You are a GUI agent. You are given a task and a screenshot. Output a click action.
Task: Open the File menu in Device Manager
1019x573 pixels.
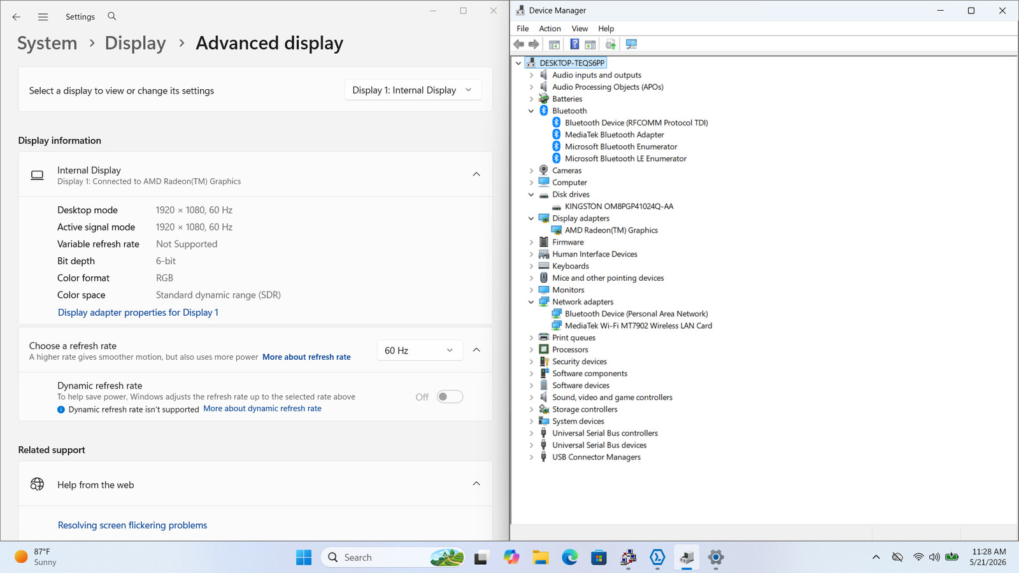click(522, 29)
